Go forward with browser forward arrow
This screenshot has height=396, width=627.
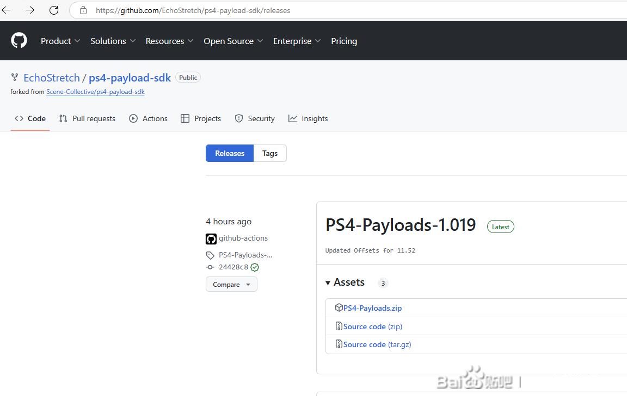(x=30, y=10)
